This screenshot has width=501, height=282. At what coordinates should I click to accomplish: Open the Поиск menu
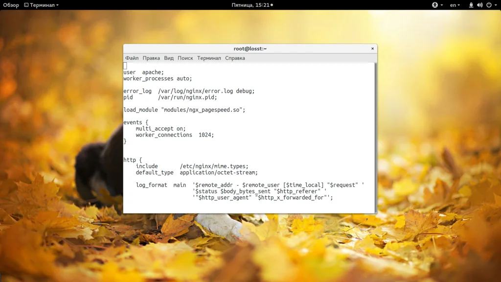(x=185, y=58)
